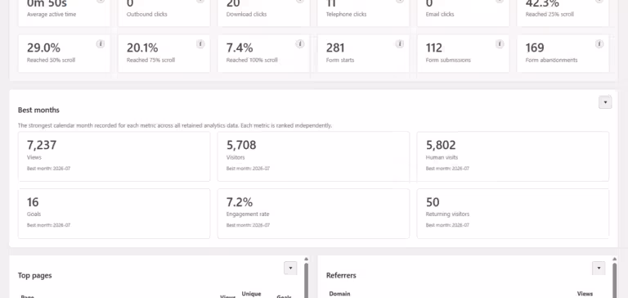The height and width of the screenshot is (298, 628).
Task: Click the Unique column header in Top pages
Action: coord(251,294)
